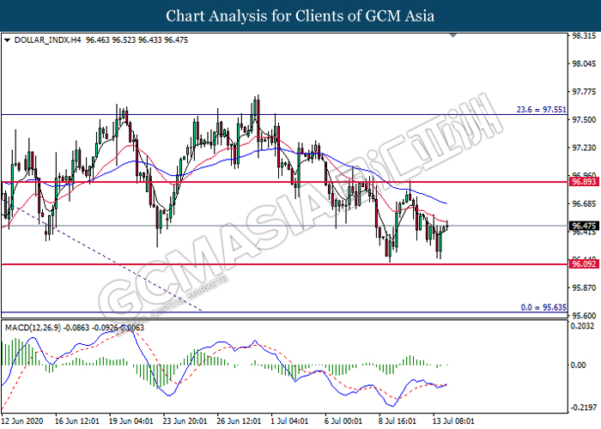
Task: Click the 97.230 price axis label
Action: [x=584, y=148]
